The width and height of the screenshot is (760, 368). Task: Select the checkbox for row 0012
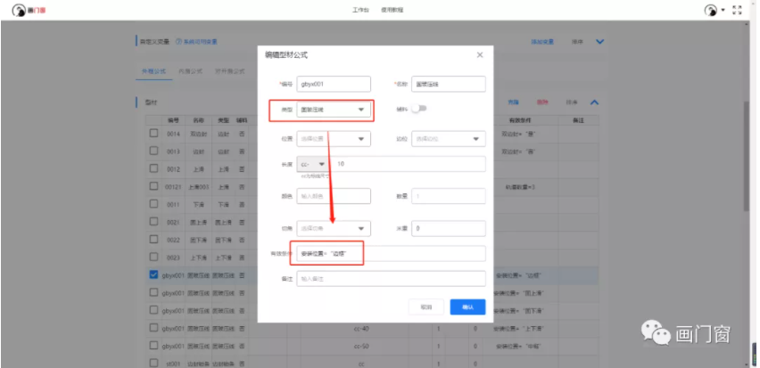coord(154,168)
